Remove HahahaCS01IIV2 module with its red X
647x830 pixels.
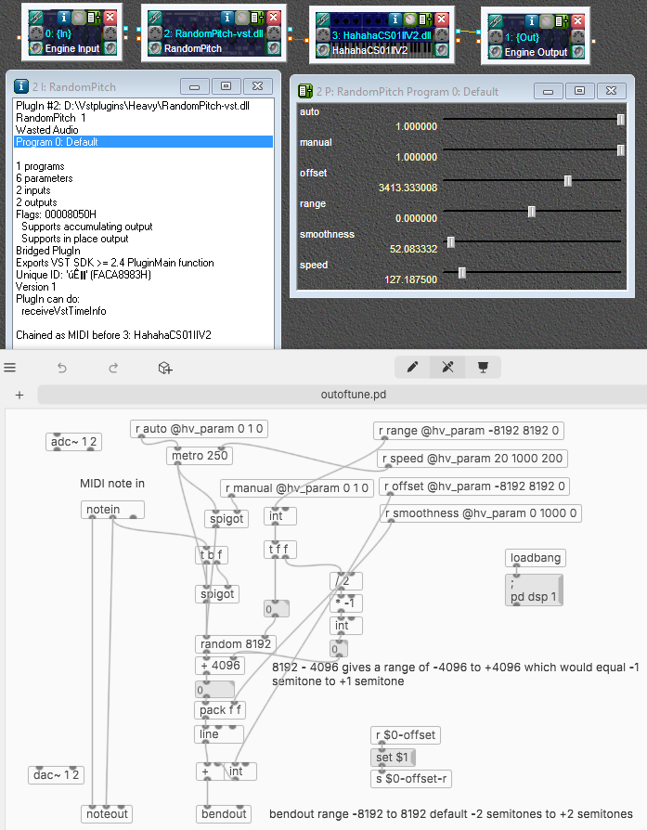pyautogui.click(x=440, y=19)
